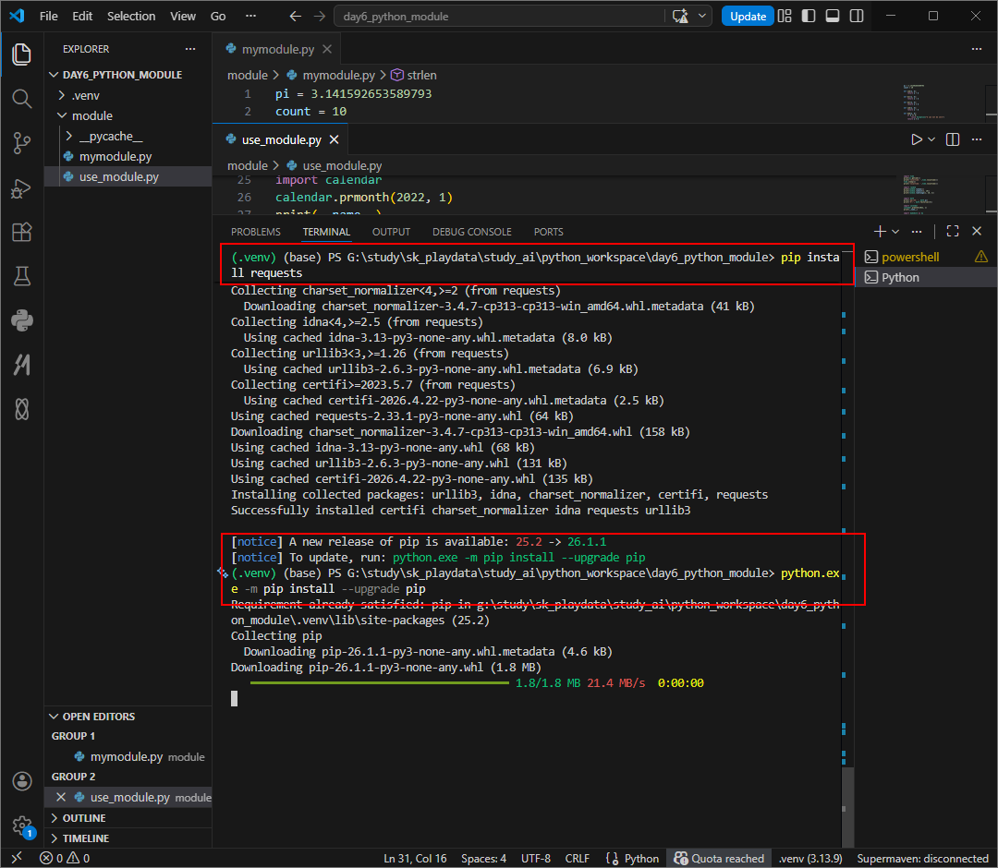Screen dimensions: 998x868
Task: Open Explorer views and more actions ellipsis
Action: click(x=190, y=49)
